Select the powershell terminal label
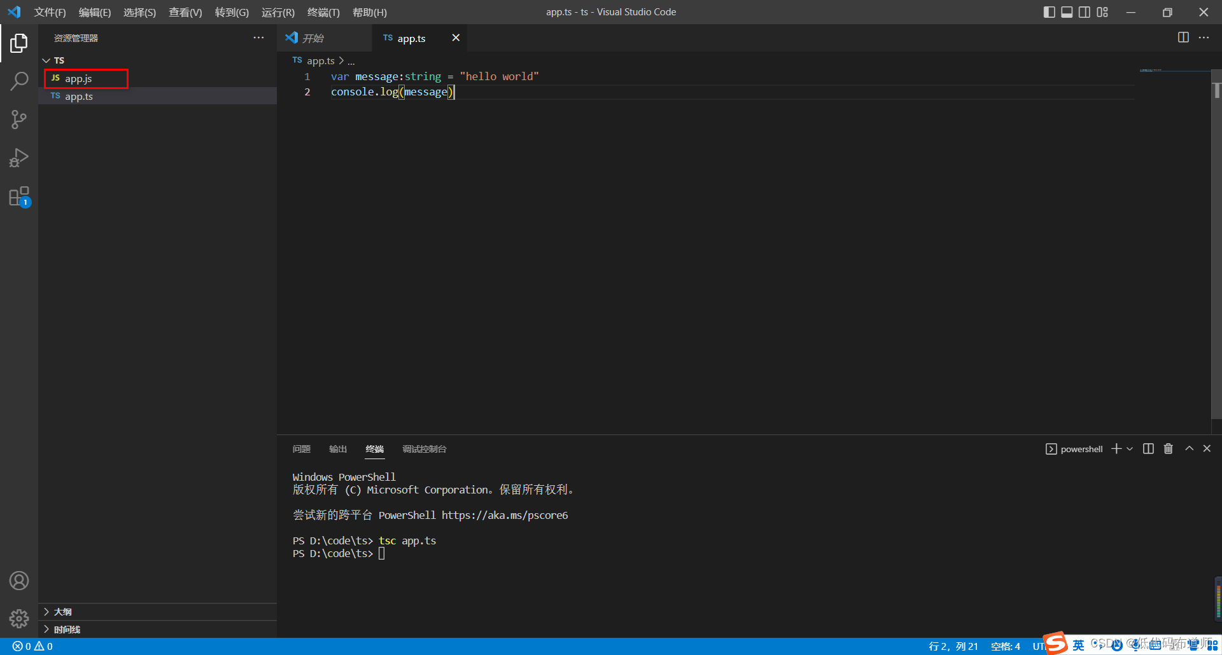This screenshot has width=1222, height=655. (1074, 449)
